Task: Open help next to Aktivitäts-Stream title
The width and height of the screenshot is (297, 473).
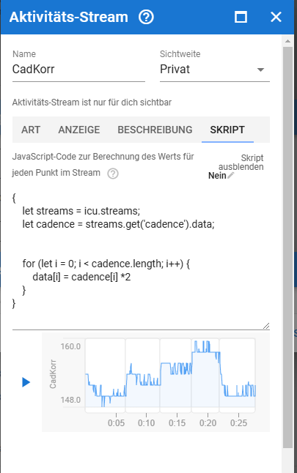Action: click(x=146, y=17)
